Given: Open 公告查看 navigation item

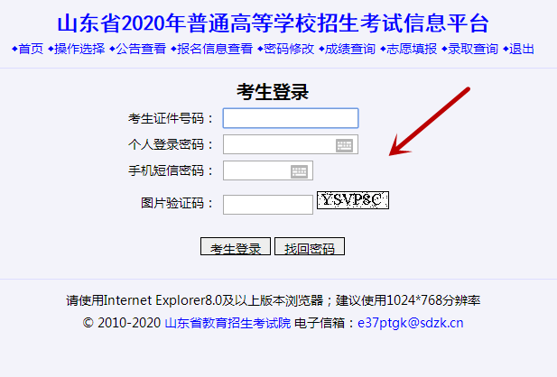Looking at the screenshot, I should click(x=141, y=49).
